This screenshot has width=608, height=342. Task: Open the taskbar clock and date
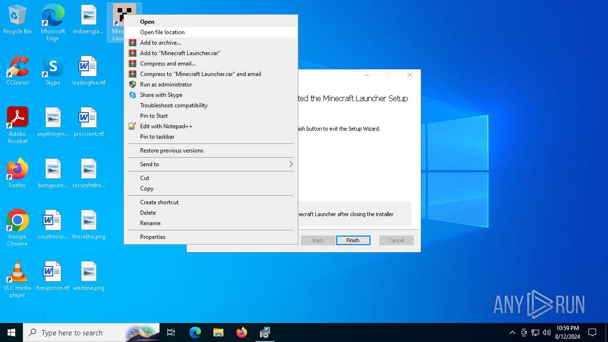point(567,332)
